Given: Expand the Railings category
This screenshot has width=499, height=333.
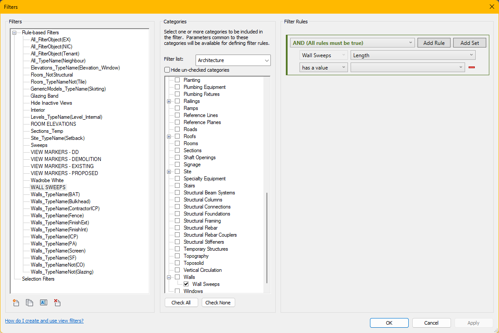Looking at the screenshot, I should coord(169,101).
